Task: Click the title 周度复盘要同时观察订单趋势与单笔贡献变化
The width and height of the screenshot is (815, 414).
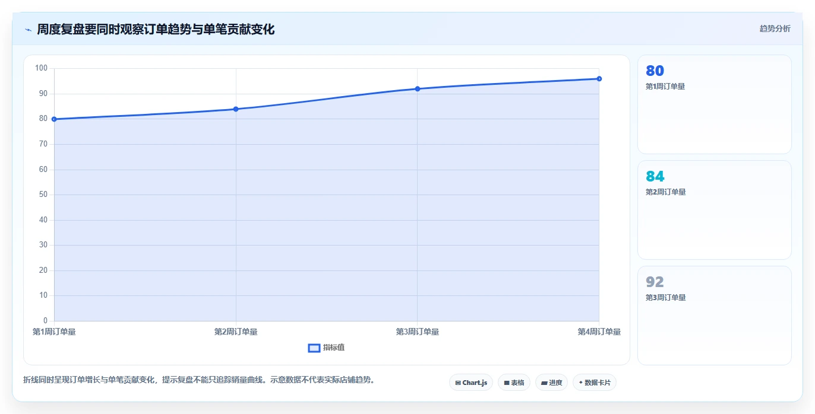Action: click(x=156, y=29)
